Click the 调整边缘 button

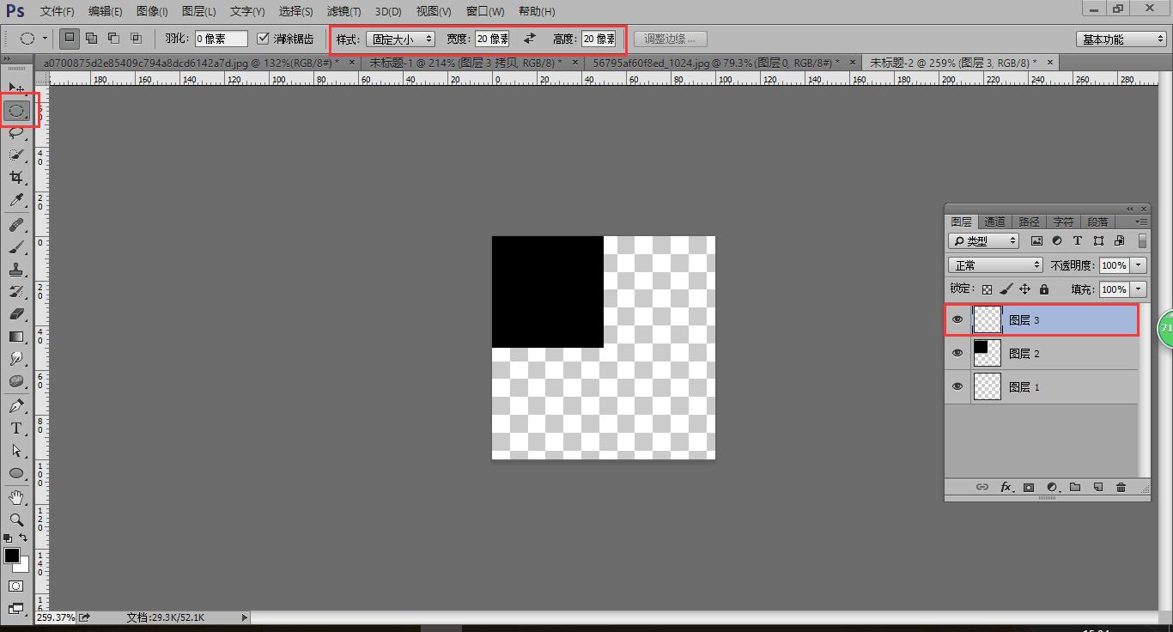(671, 39)
